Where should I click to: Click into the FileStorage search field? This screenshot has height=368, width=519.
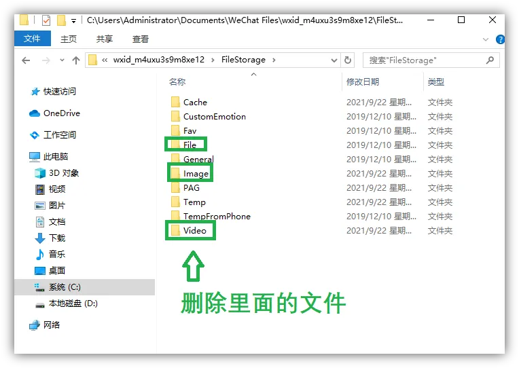tap(431, 60)
